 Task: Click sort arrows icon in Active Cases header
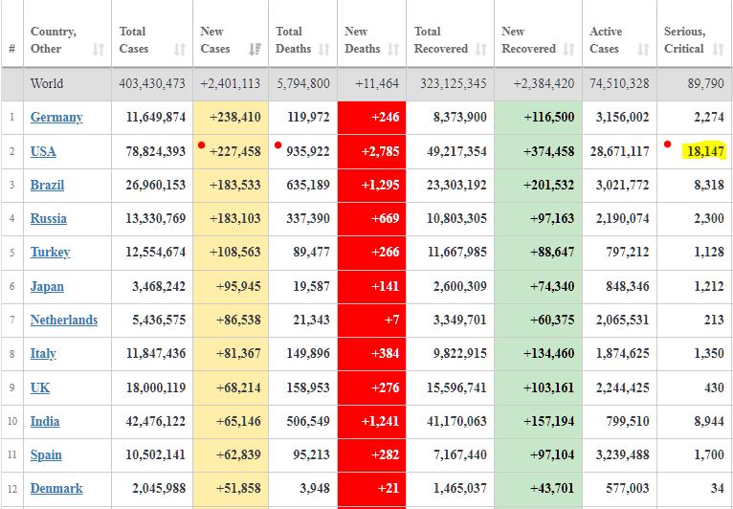644,49
